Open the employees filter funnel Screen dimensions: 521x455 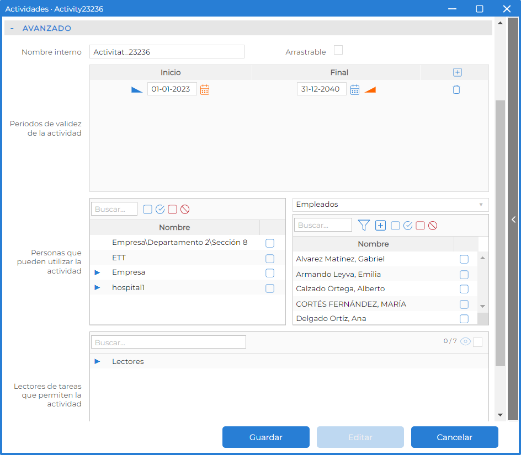tap(364, 226)
